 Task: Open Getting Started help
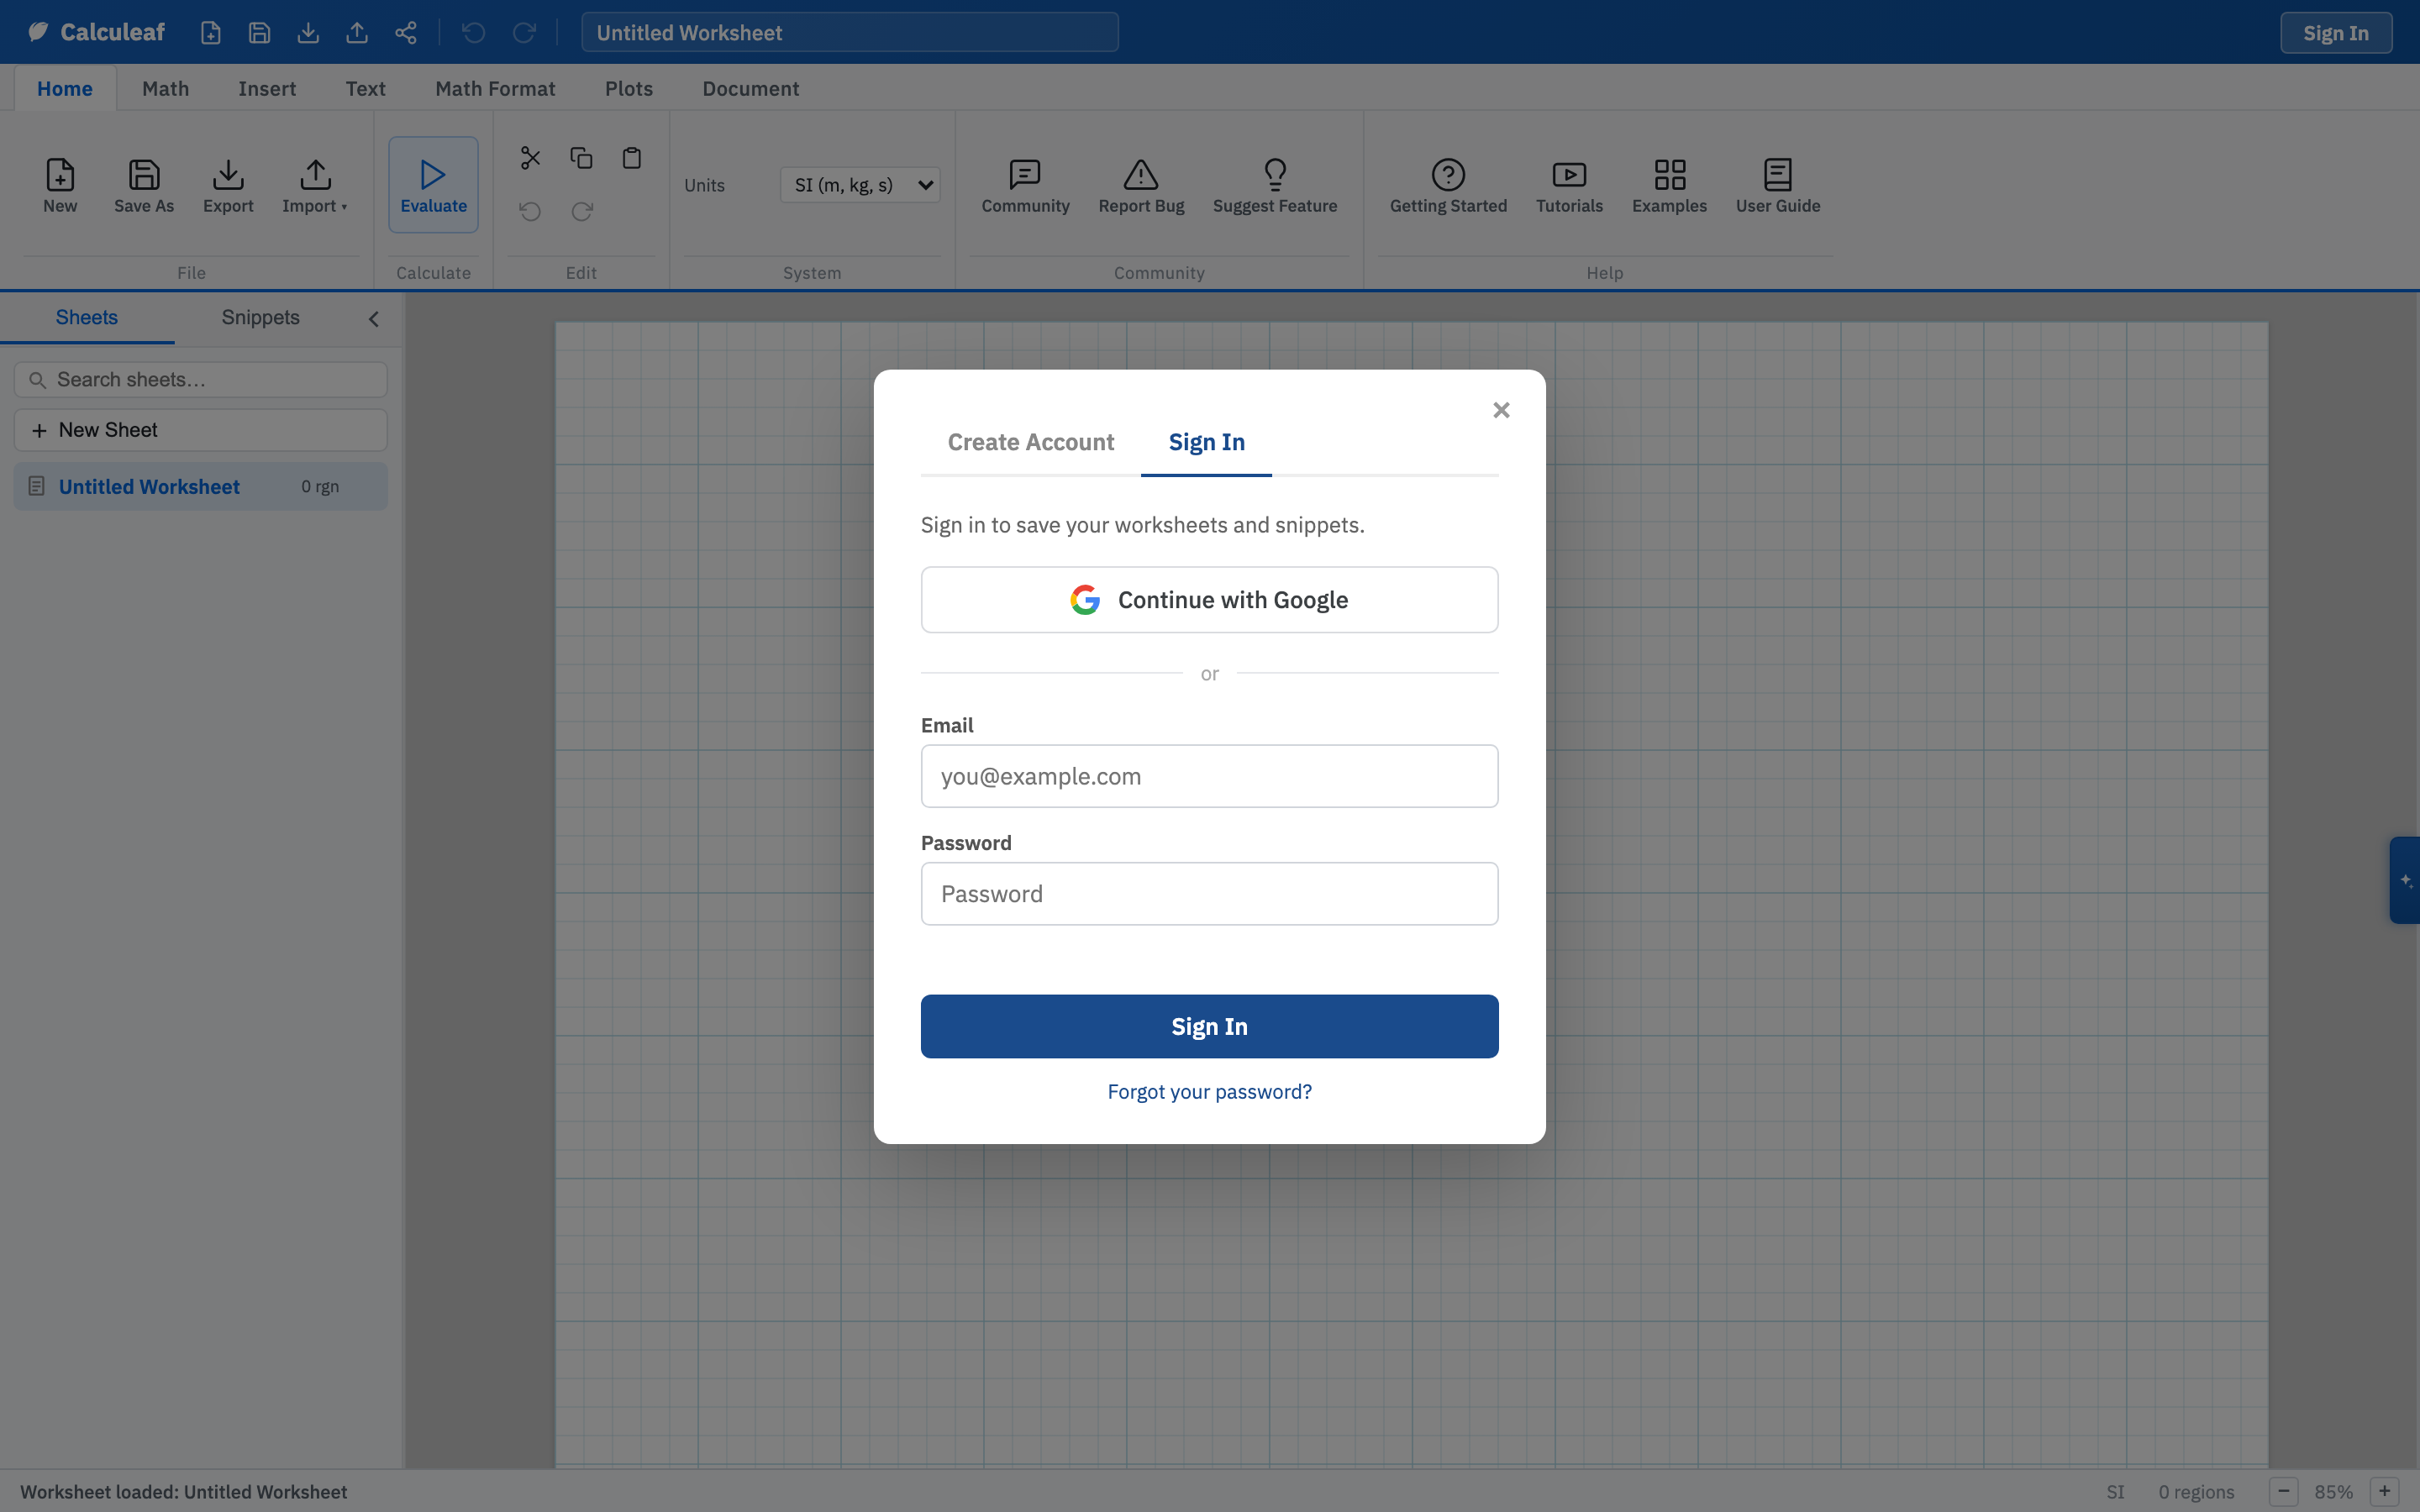point(1448,185)
